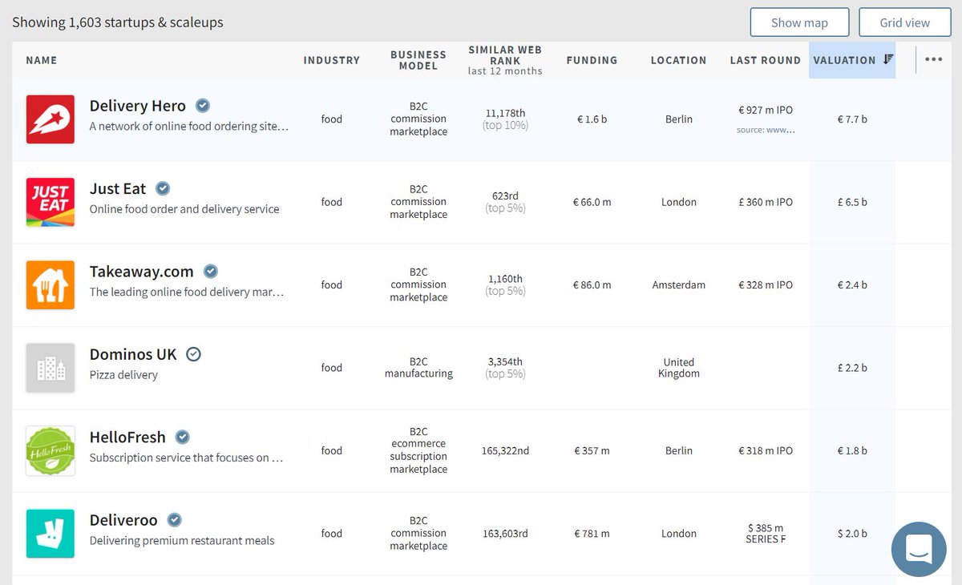Click the '€ 7.7 b' valuation cell
Image resolution: width=962 pixels, height=585 pixels.
852,119
